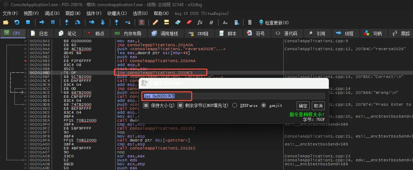The image size is (413, 170).
Task: Click the 取消 cancel button
Action: click(x=318, y=106)
